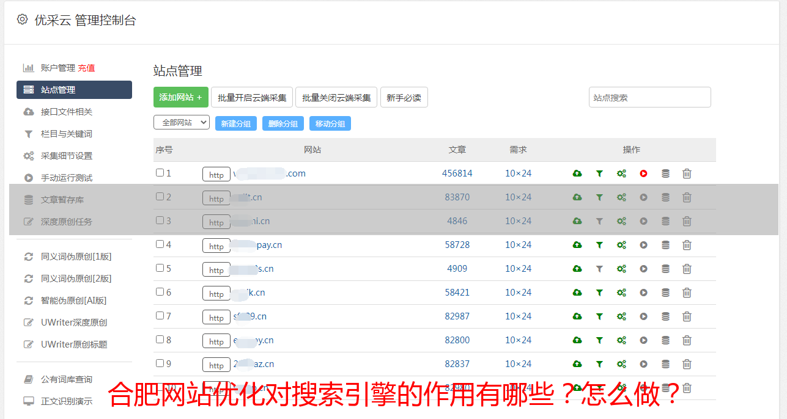Click the green 添加网站 + button

tap(181, 97)
